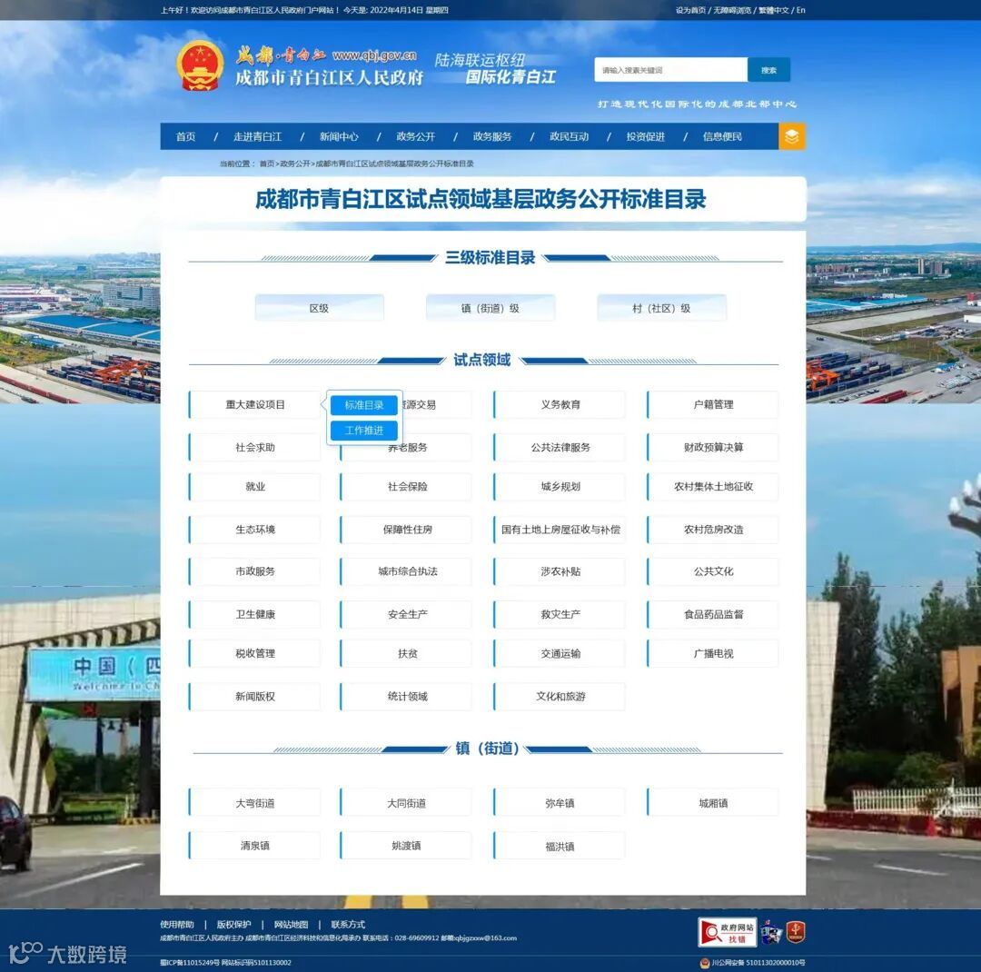Screen dimensions: 981x972
Task: Open the 公共文化 field
Action: pyautogui.click(x=713, y=571)
